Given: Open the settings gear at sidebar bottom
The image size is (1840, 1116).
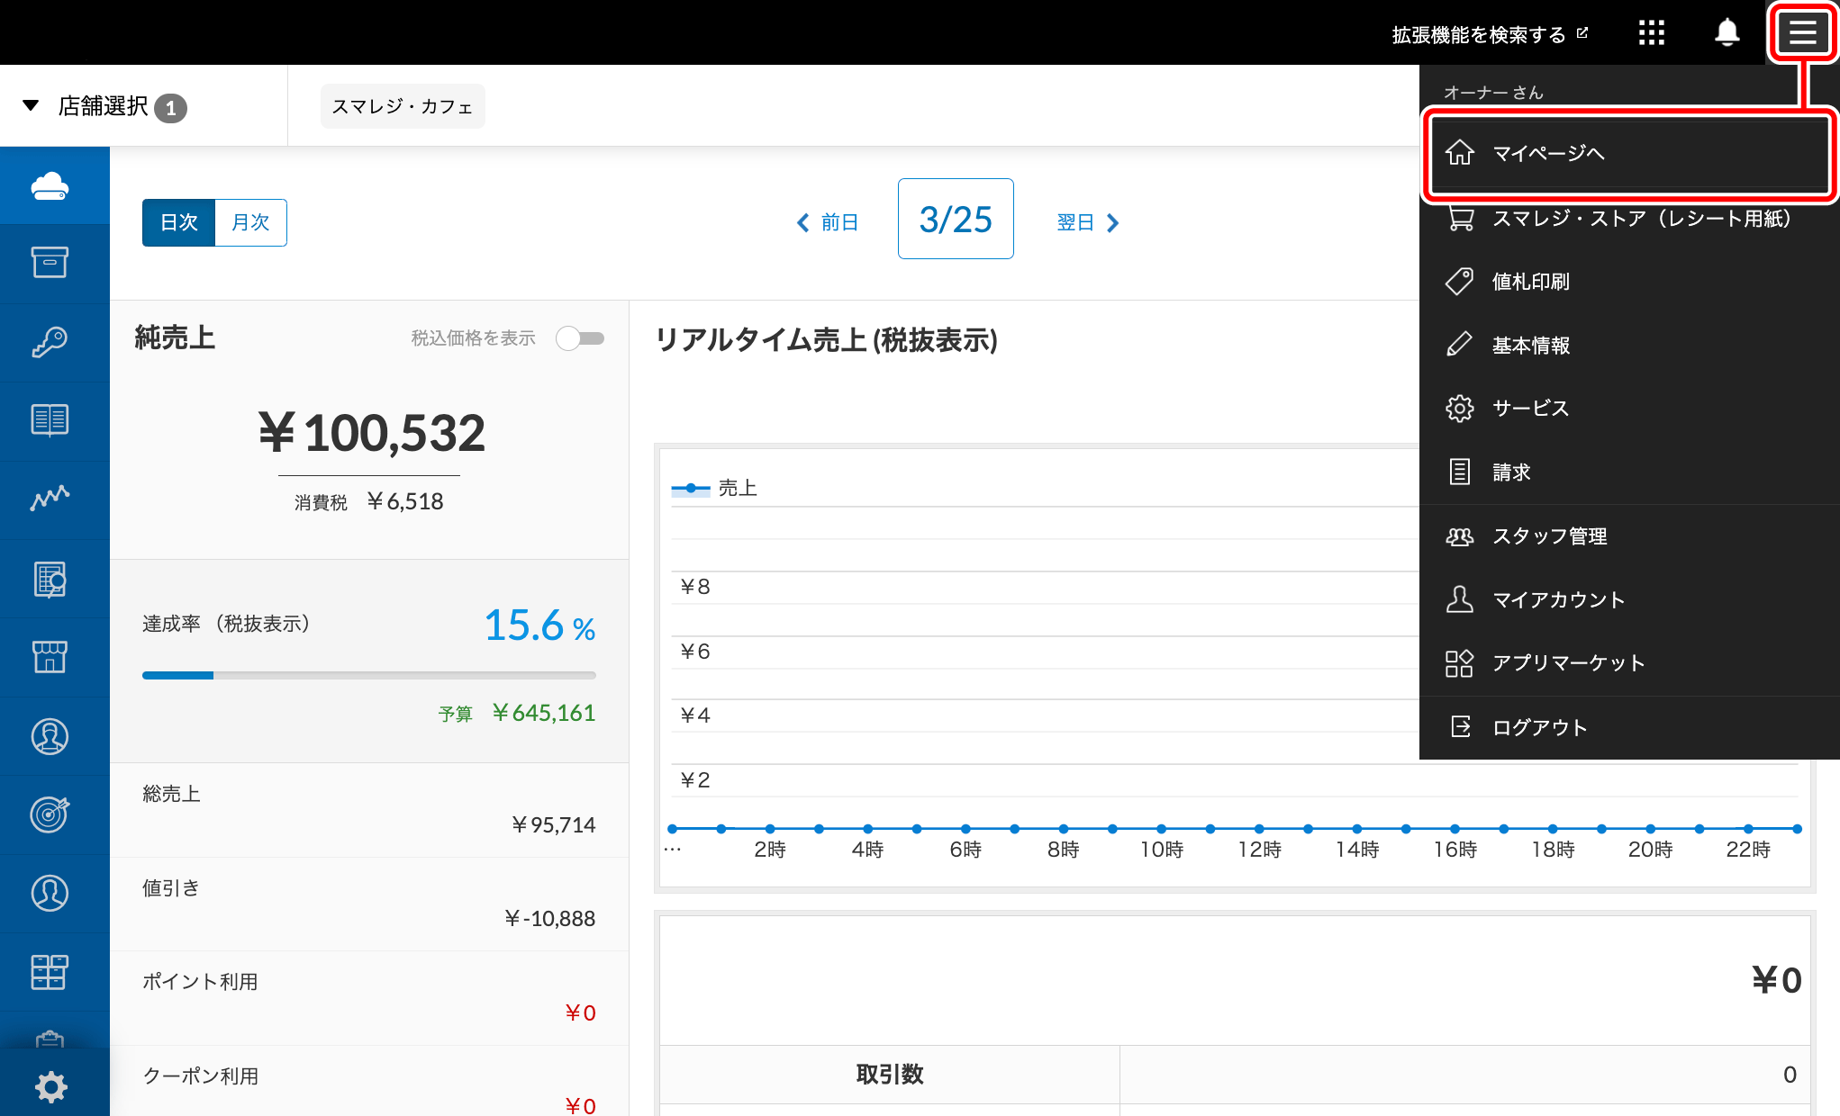Looking at the screenshot, I should click(x=51, y=1086).
